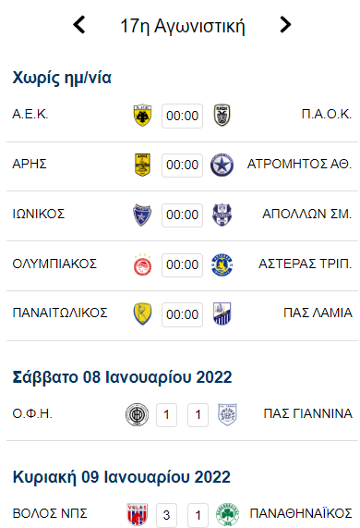The height and width of the screenshot is (528, 360).
Task: Click the 00:00 time for ΟΛΥΜΠΙΑΚΟΣ match
Action: click(182, 265)
